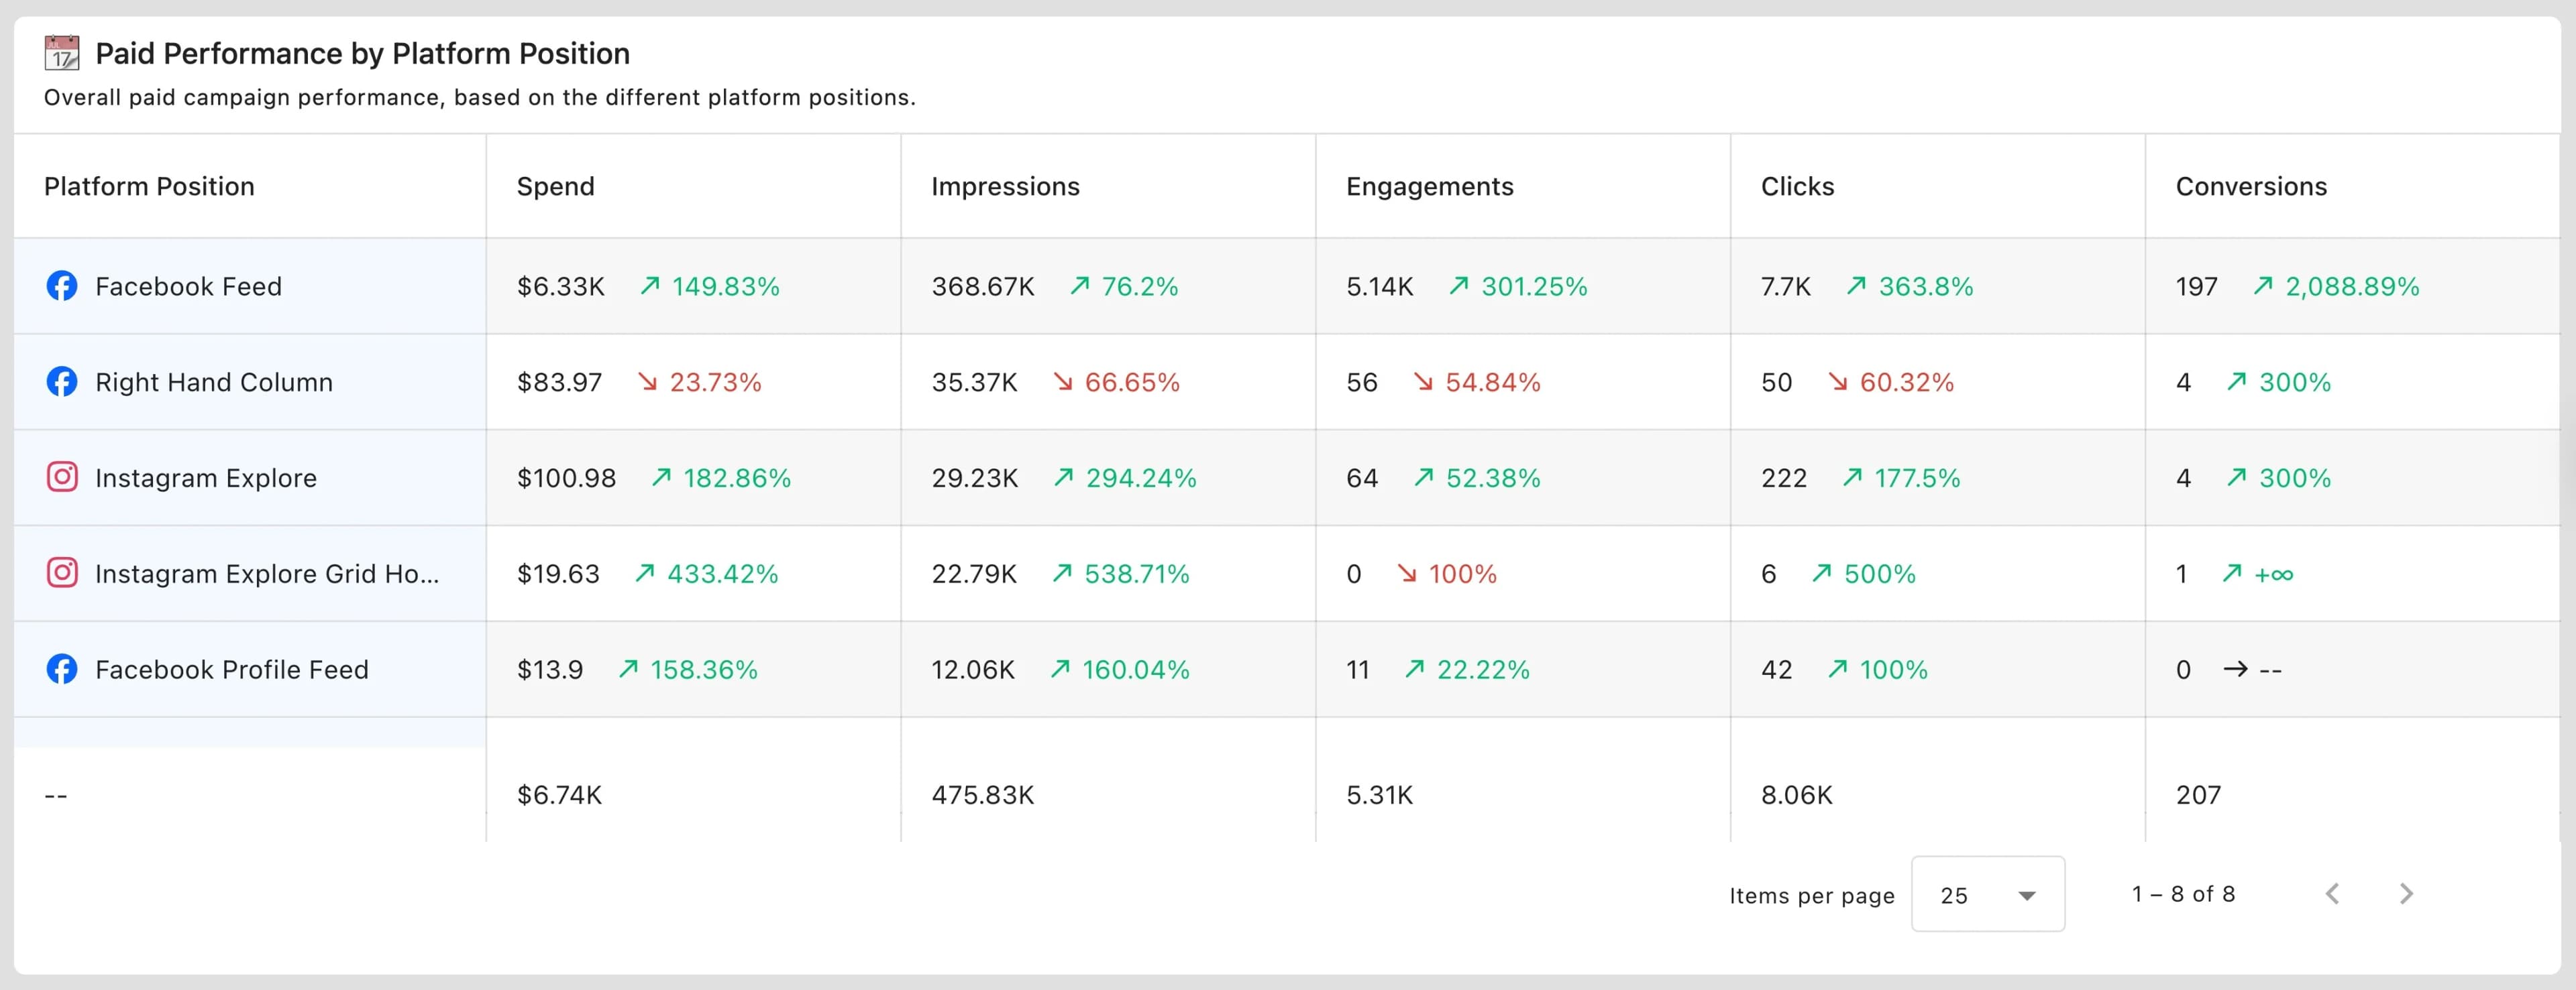Image resolution: width=2576 pixels, height=990 pixels.
Task: Go to next page arrow
Action: (2406, 893)
